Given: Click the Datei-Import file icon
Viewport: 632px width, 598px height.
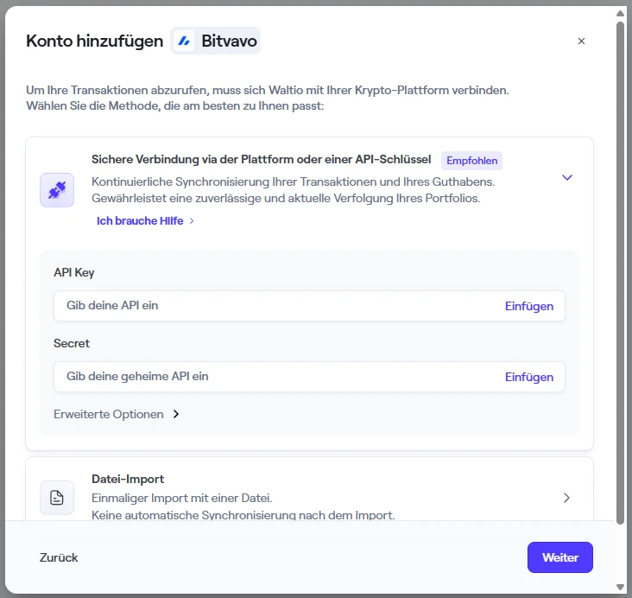Looking at the screenshot, I should (57, 498).
